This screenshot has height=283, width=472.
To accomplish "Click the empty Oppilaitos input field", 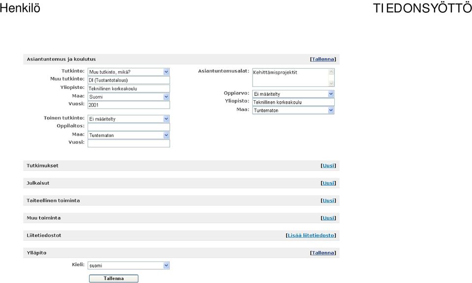I will coord(128,127).
